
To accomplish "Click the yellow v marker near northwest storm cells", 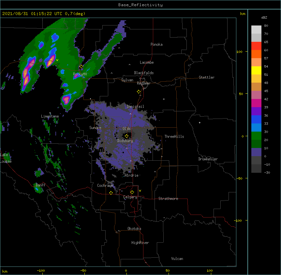I will coord(57,60).
